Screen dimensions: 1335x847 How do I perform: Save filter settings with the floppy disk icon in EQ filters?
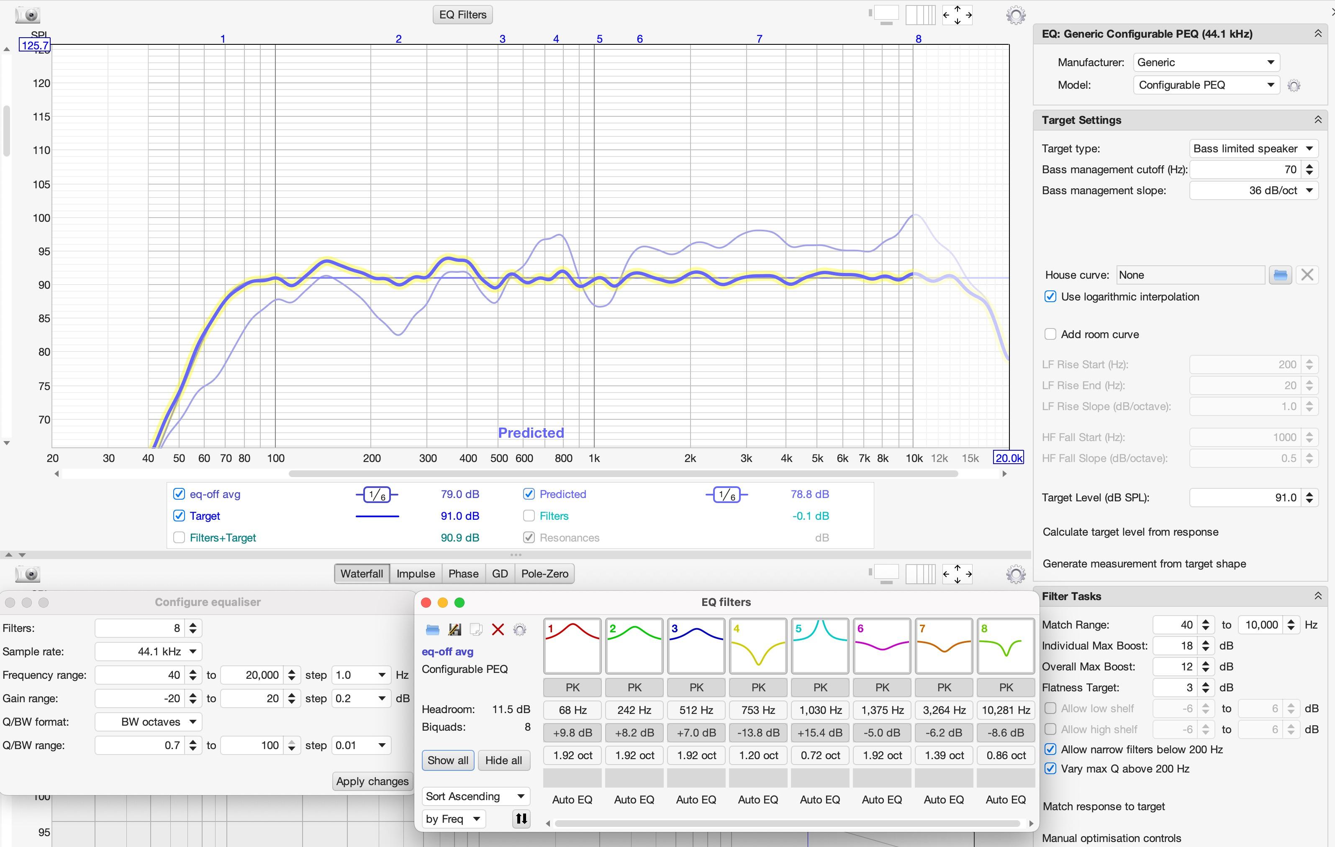[x=454, y=630]
